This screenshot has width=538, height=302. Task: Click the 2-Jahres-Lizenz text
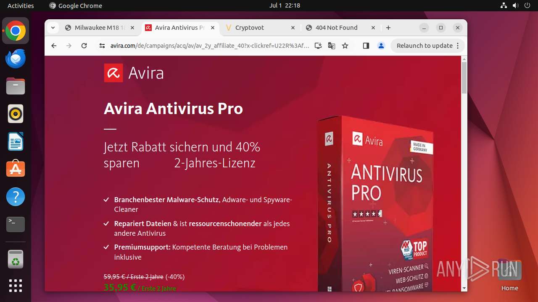215,163
